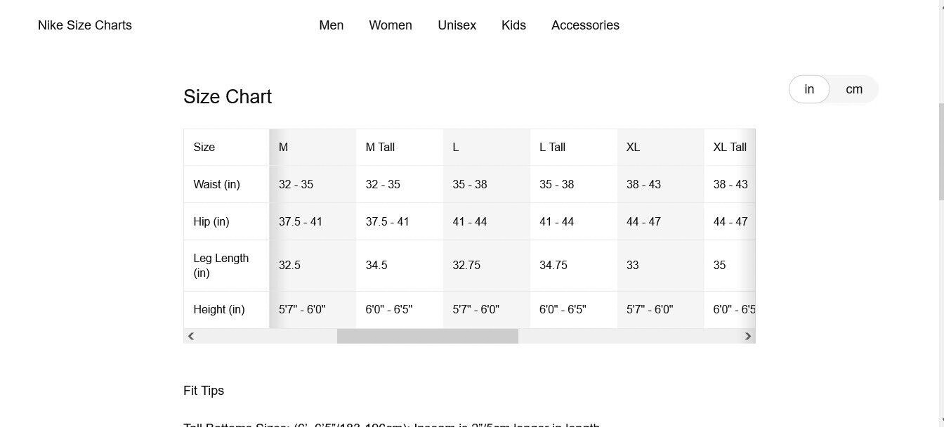Viewport: 944px width, 430px height.
Task: Go to Nike Size Charts home link
Action: [85, 25]
